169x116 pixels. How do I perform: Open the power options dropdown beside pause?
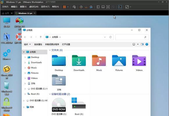(x=68, y=7)
